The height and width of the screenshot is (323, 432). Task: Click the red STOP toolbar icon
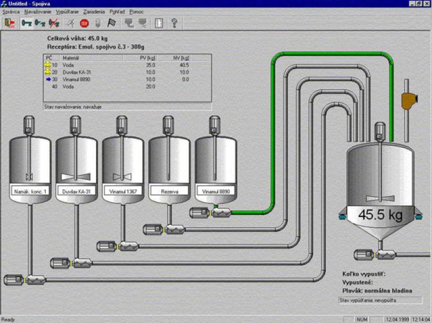click(84, 23)
